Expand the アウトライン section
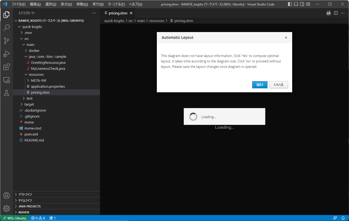Screen dimensions: 349x221 tap(57, 194)
